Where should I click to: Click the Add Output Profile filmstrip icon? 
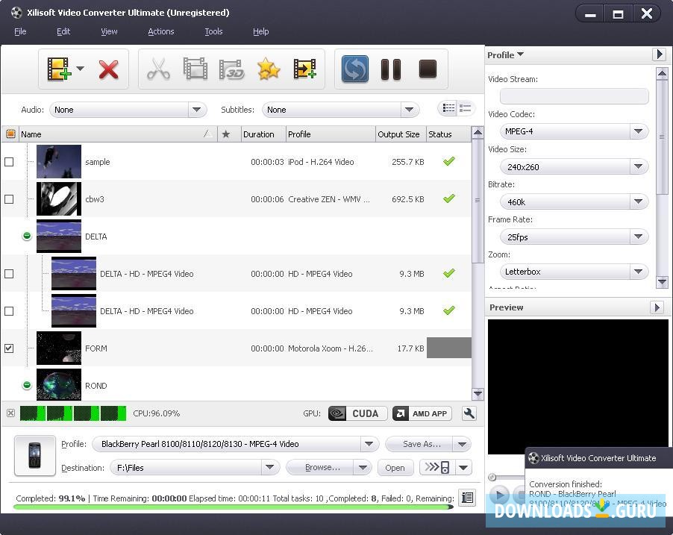coord(304,69)
